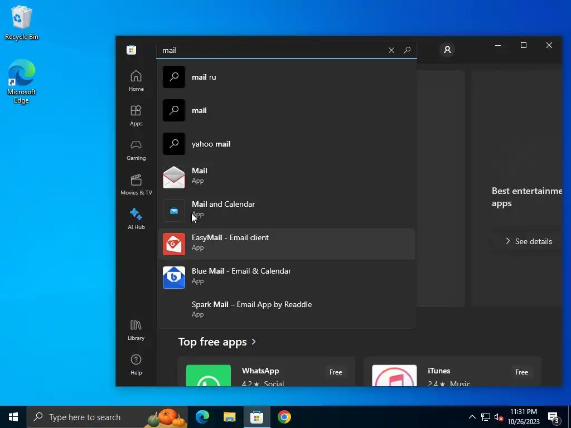The image size is (571, 428).
Task: Click Microsoft Store taskbar icon
Action: (257, 417)
